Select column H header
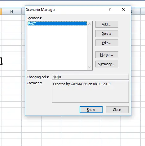This screenshot has height=146, width=145. [11, 11]
